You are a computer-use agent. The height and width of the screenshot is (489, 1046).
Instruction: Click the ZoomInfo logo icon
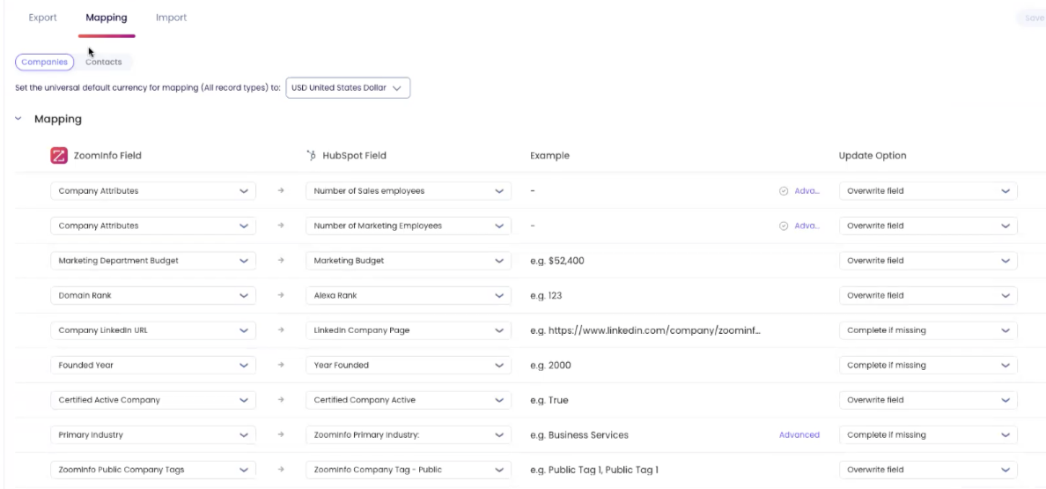[x=59, y=155]
